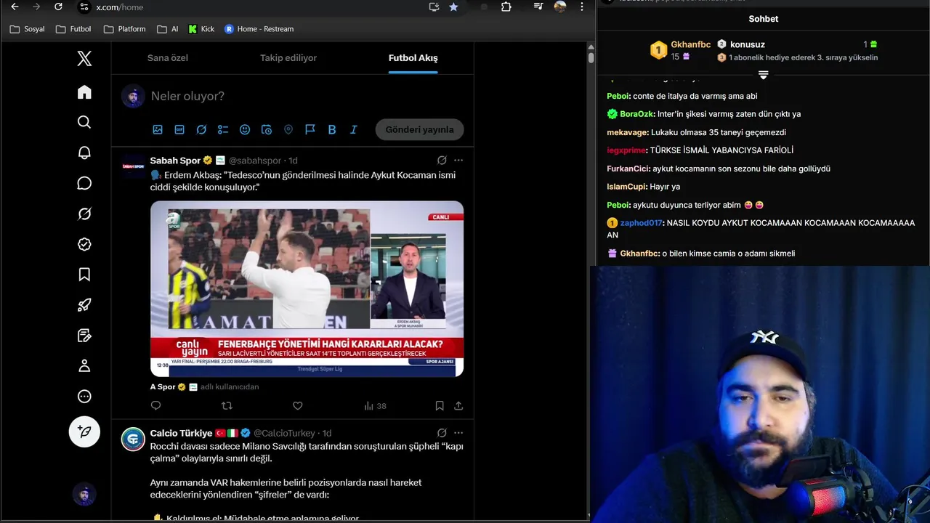Click Grok icon on Calcio Türkiye post
This screenshot has height=523, width=930.
(442, 433)
